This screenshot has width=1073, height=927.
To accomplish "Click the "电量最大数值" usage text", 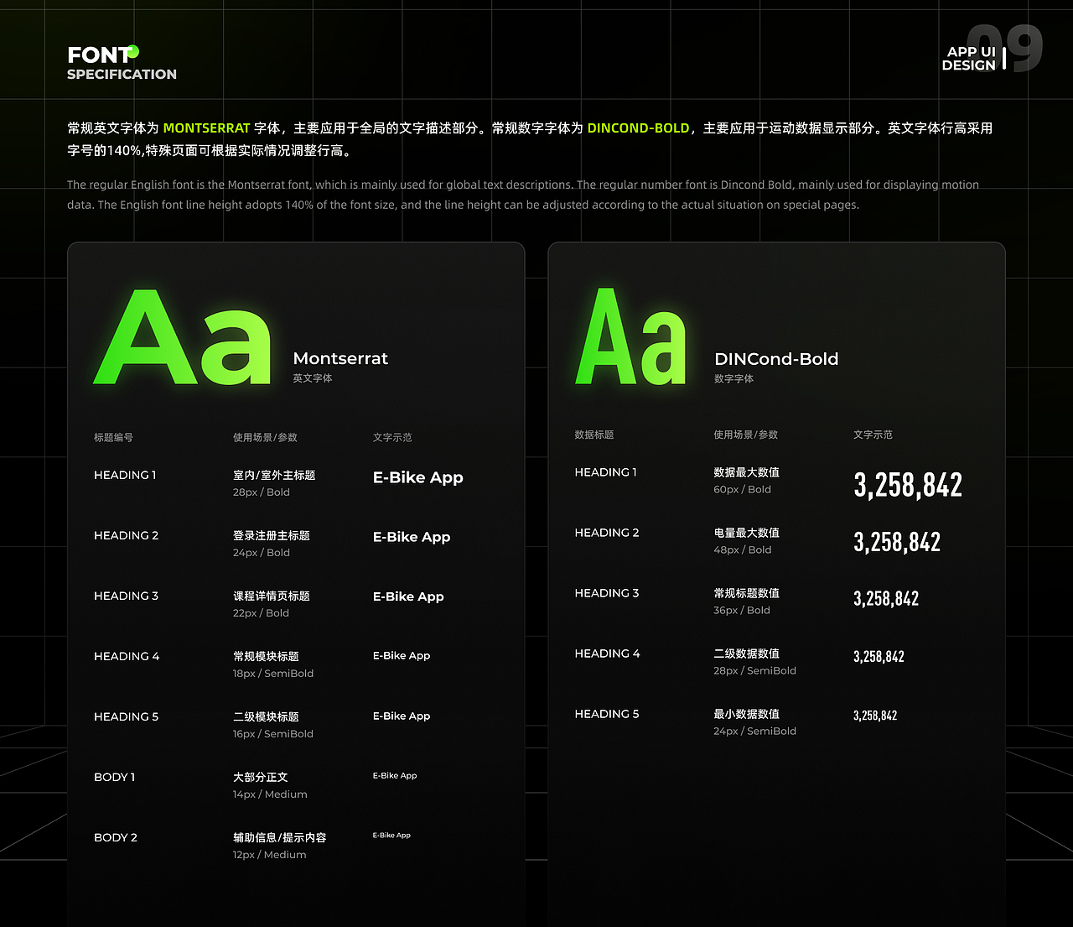I will [746, 533].
